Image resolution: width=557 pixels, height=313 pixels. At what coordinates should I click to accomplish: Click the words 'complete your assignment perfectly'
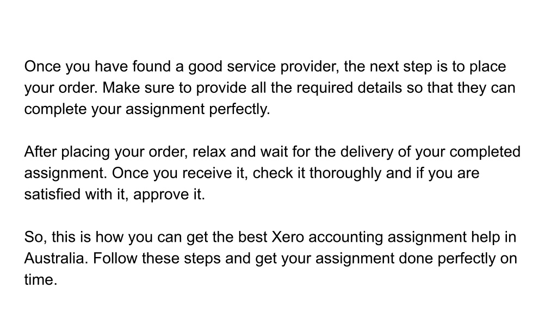click(147, 109)
